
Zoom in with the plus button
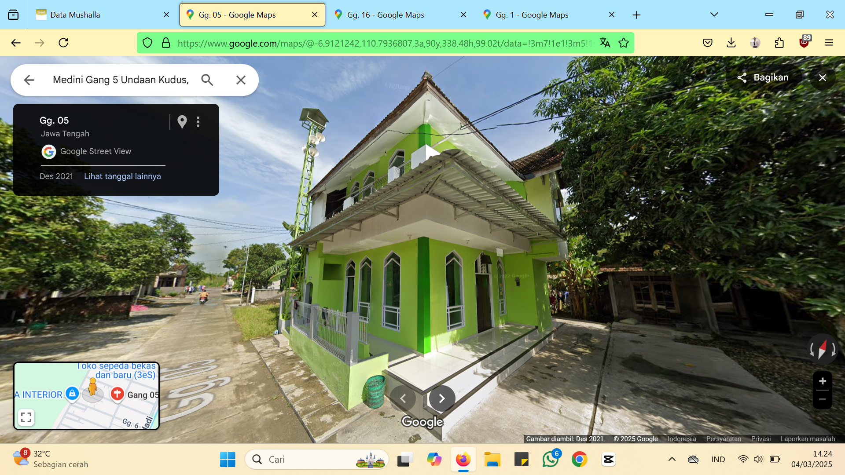(x=822, y=381)
